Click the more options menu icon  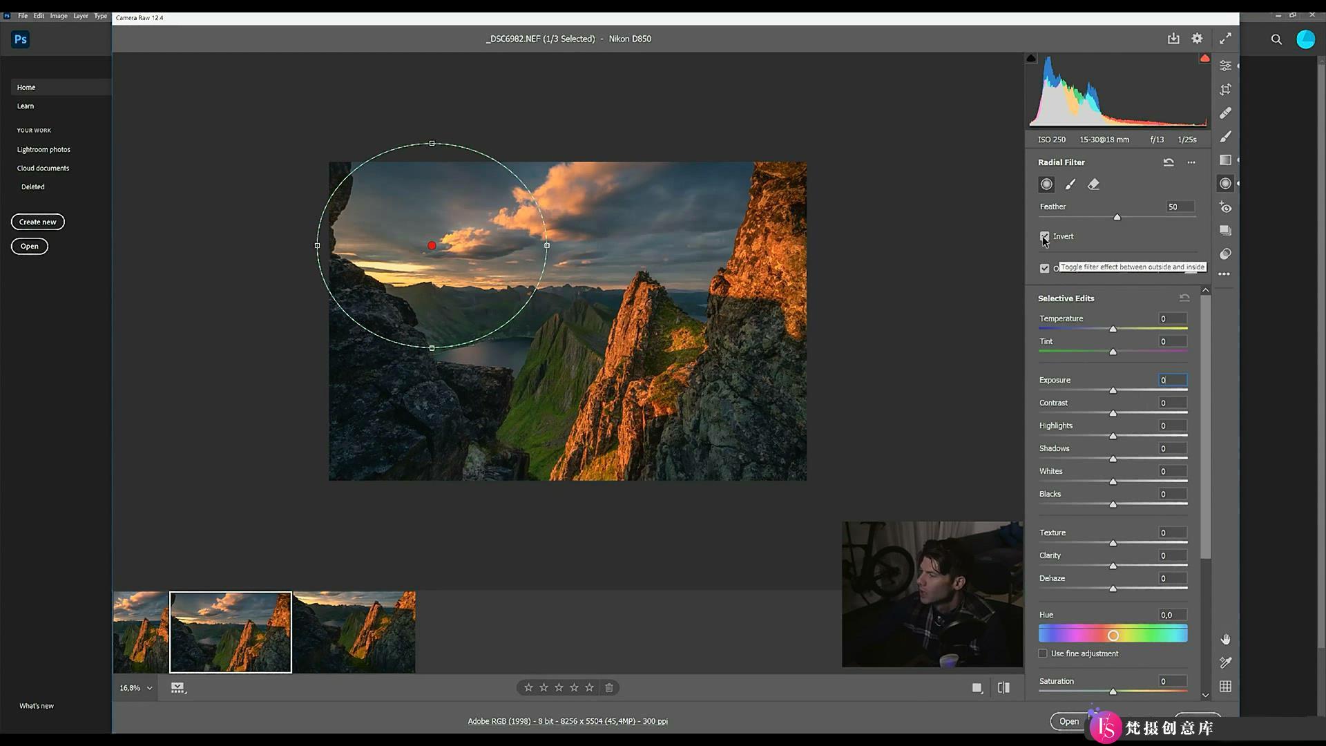(x=1191, y=162)
